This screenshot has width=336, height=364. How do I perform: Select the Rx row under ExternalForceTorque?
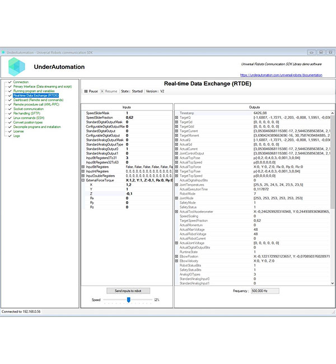pos(127,198)
